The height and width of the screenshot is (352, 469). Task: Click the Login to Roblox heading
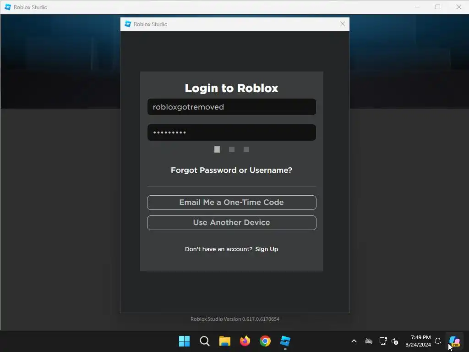click(231, 88)
